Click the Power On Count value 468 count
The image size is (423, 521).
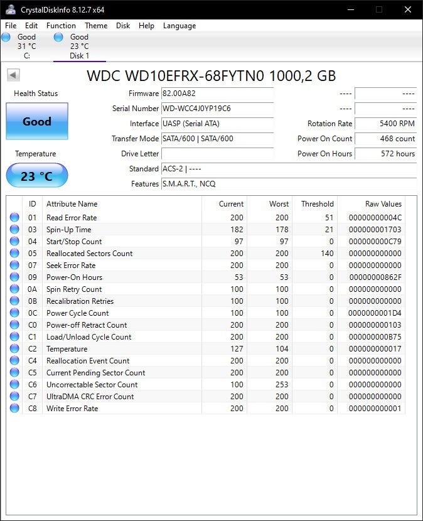[386, 139]
